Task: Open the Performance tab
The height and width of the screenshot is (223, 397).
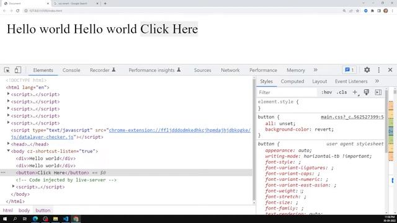Action: pyautogui.click(x=263, y=70)
